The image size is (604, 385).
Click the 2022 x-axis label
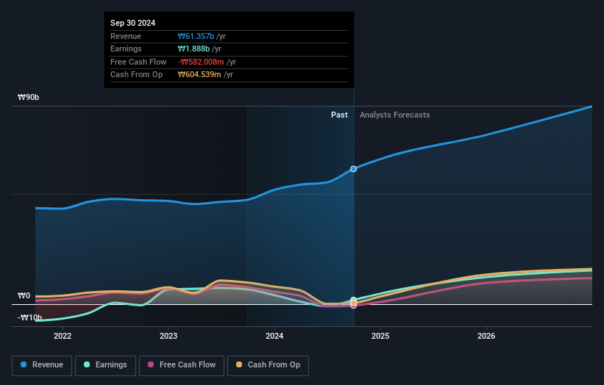[x=63, y=336]
